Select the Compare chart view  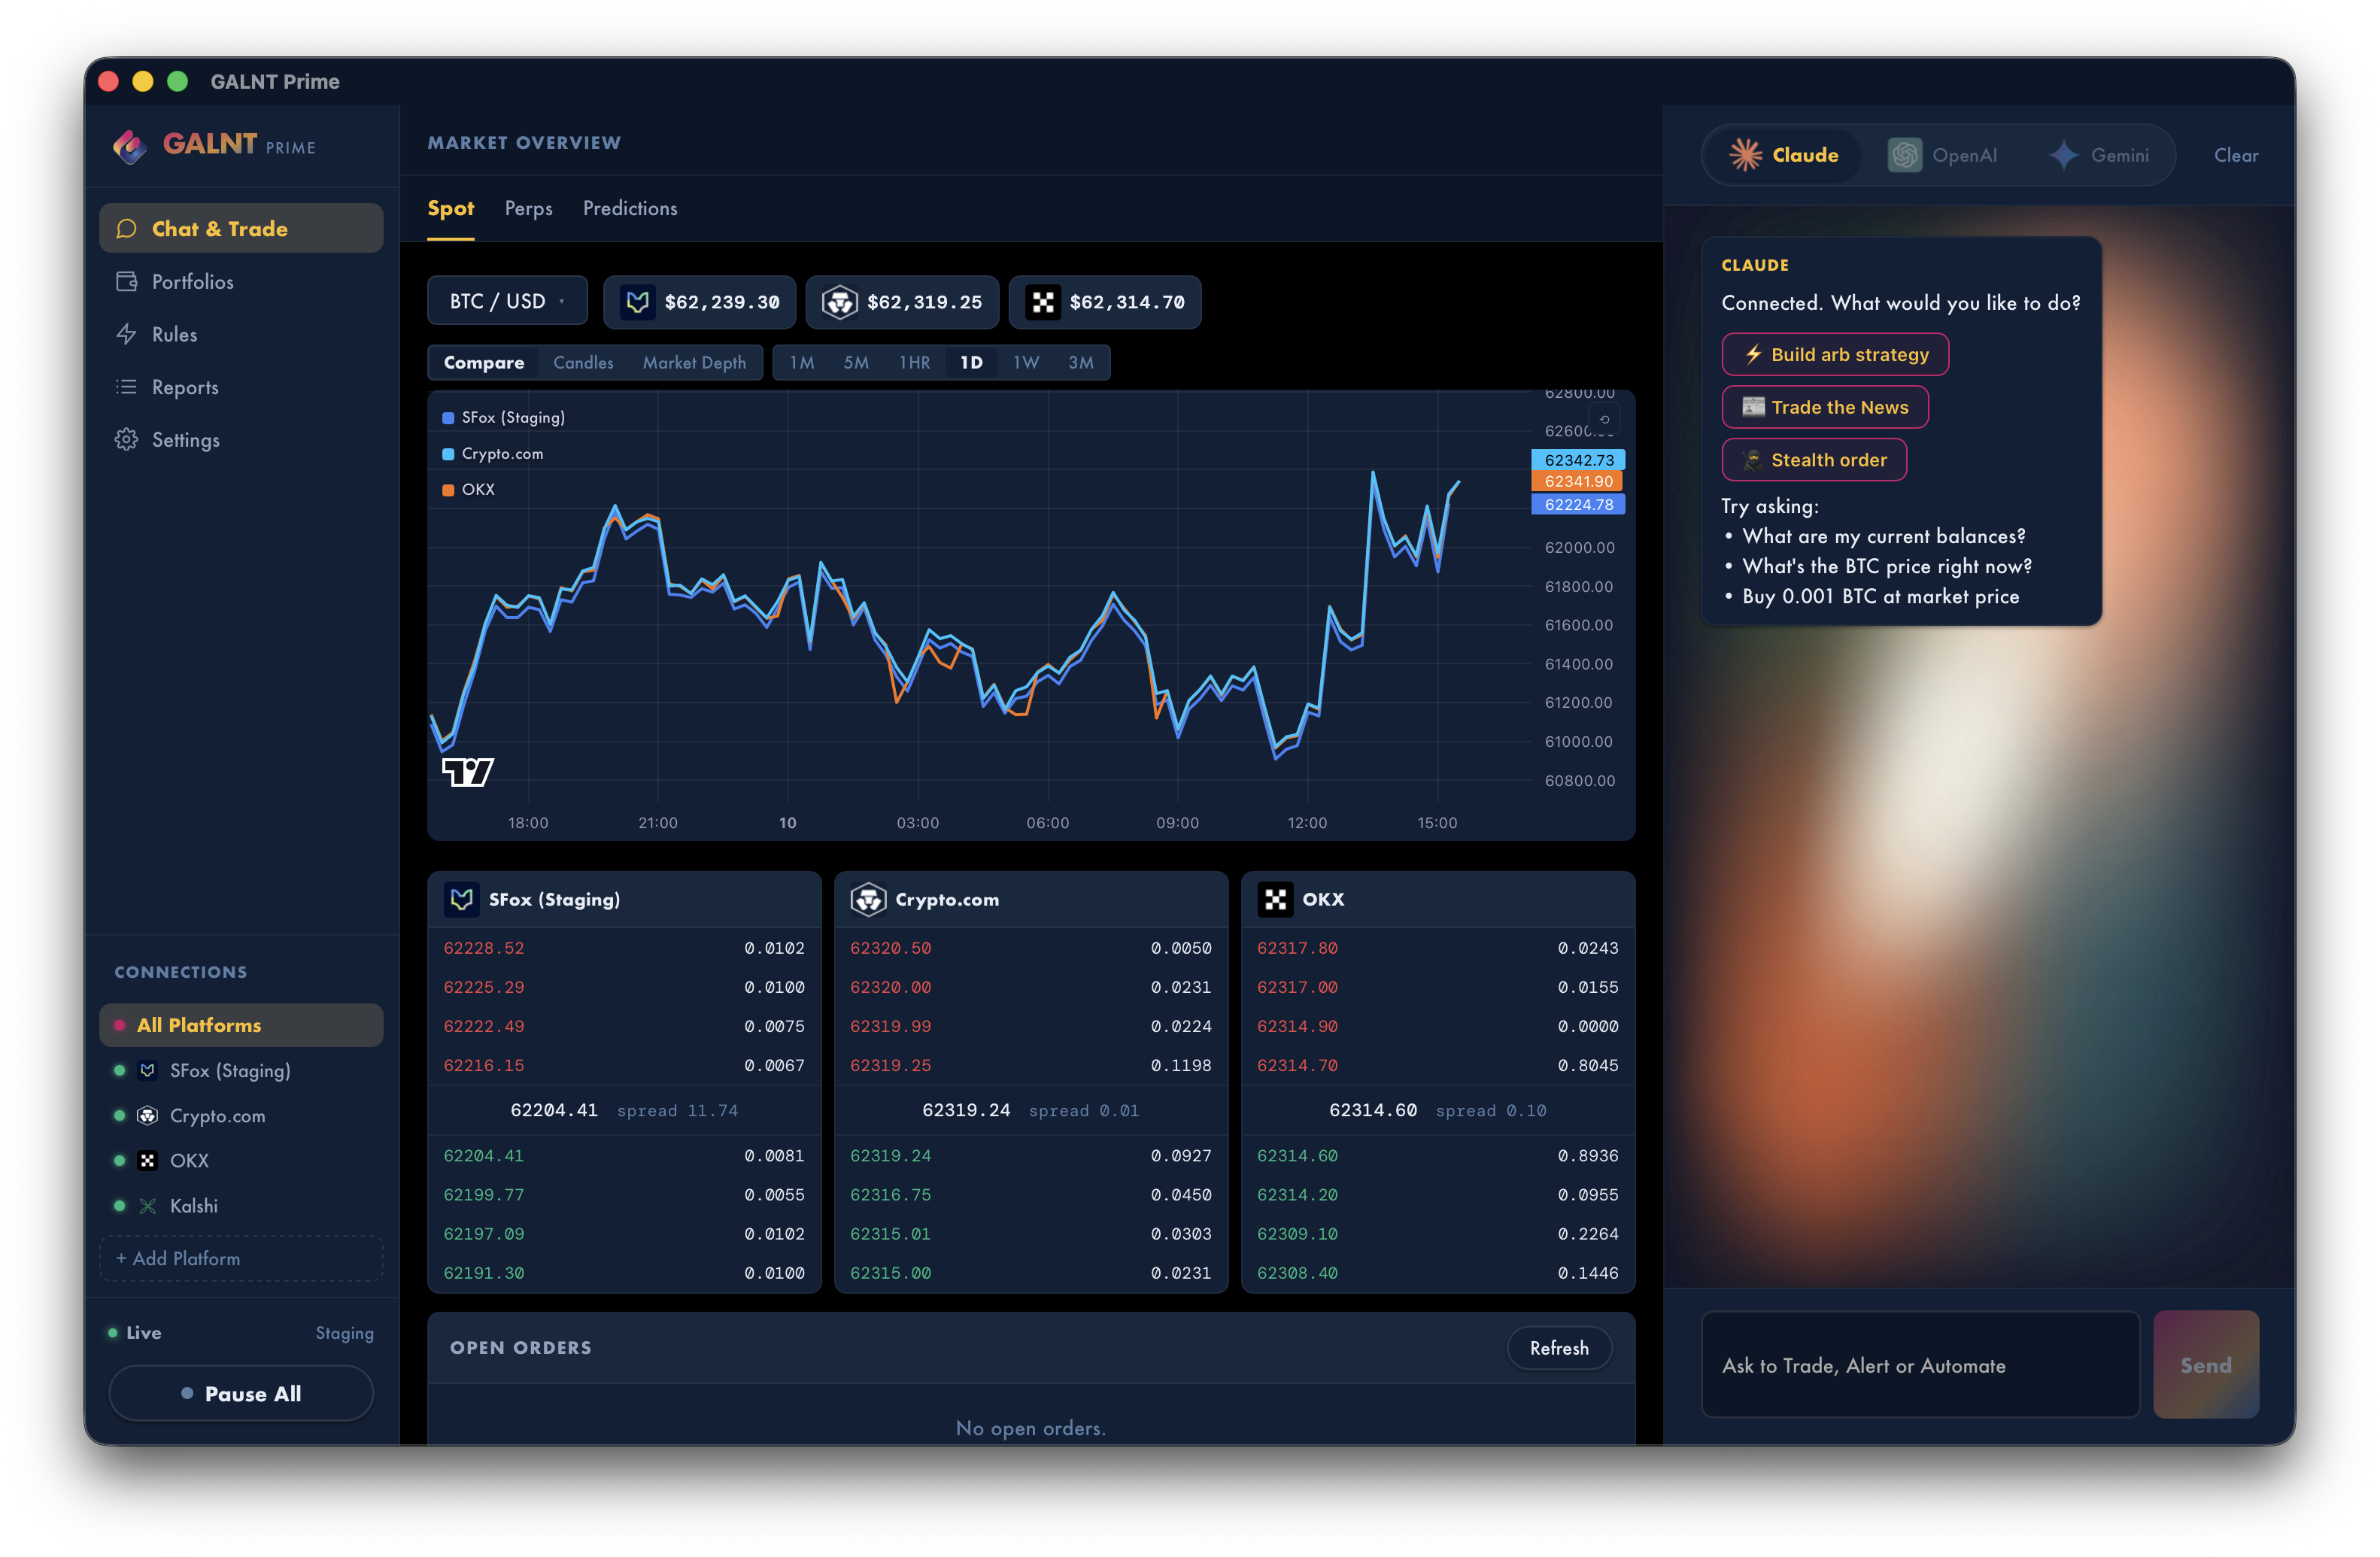484,362
